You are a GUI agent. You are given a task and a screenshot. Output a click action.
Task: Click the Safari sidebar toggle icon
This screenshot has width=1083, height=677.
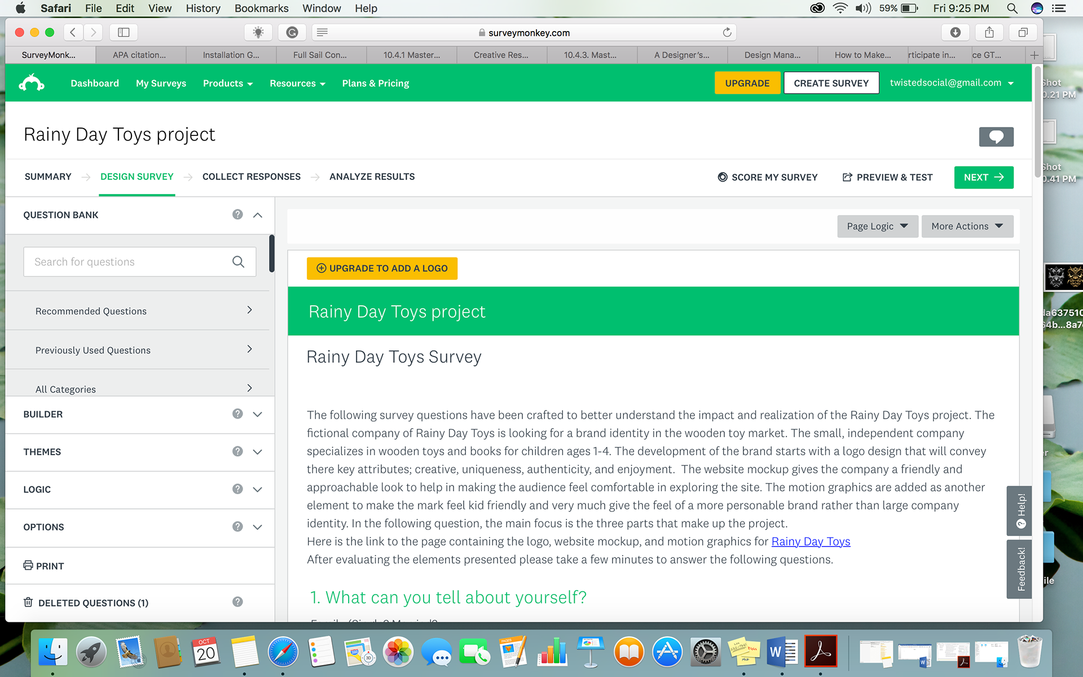(x=124, y=33)
